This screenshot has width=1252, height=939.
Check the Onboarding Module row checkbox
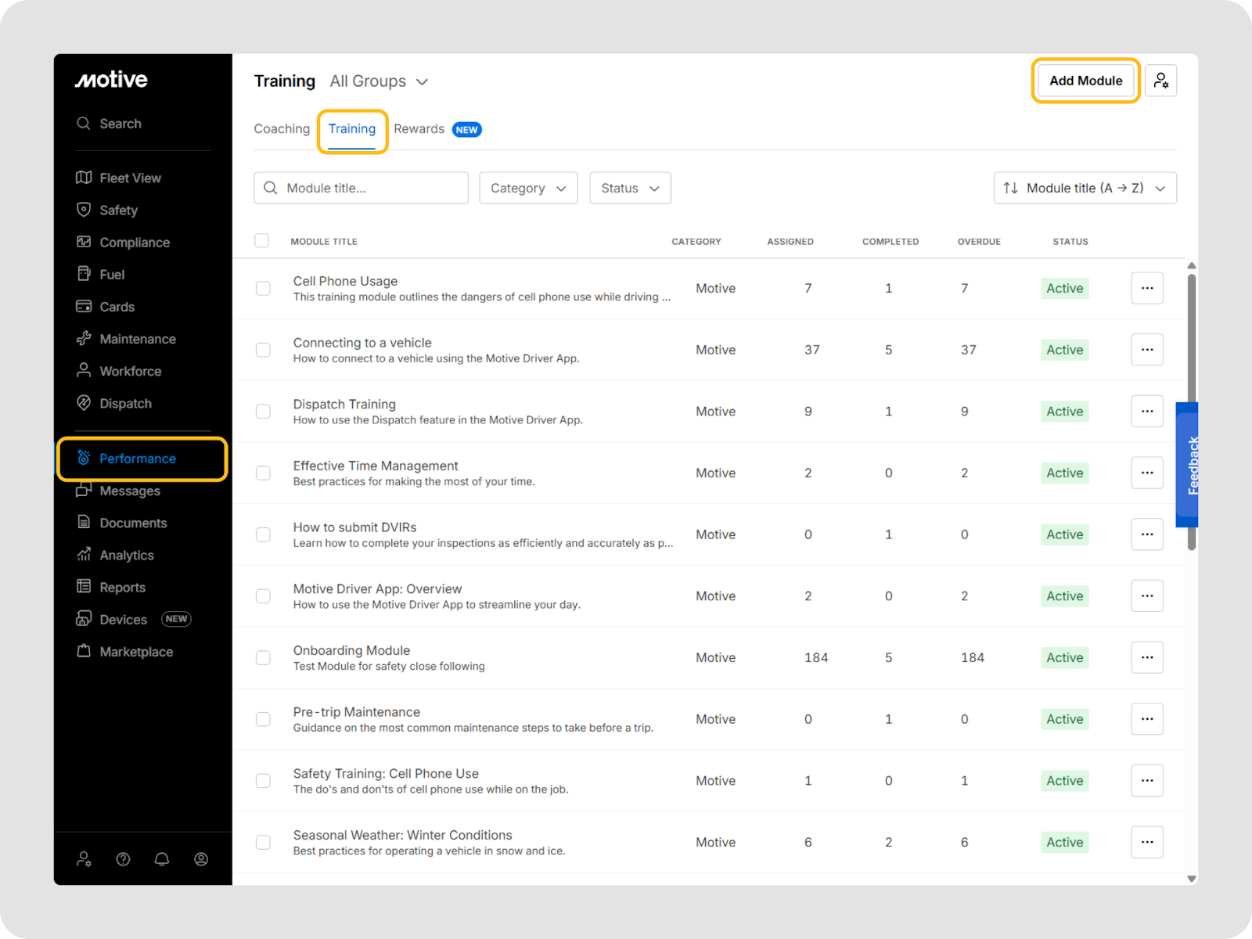click(263, 658)
